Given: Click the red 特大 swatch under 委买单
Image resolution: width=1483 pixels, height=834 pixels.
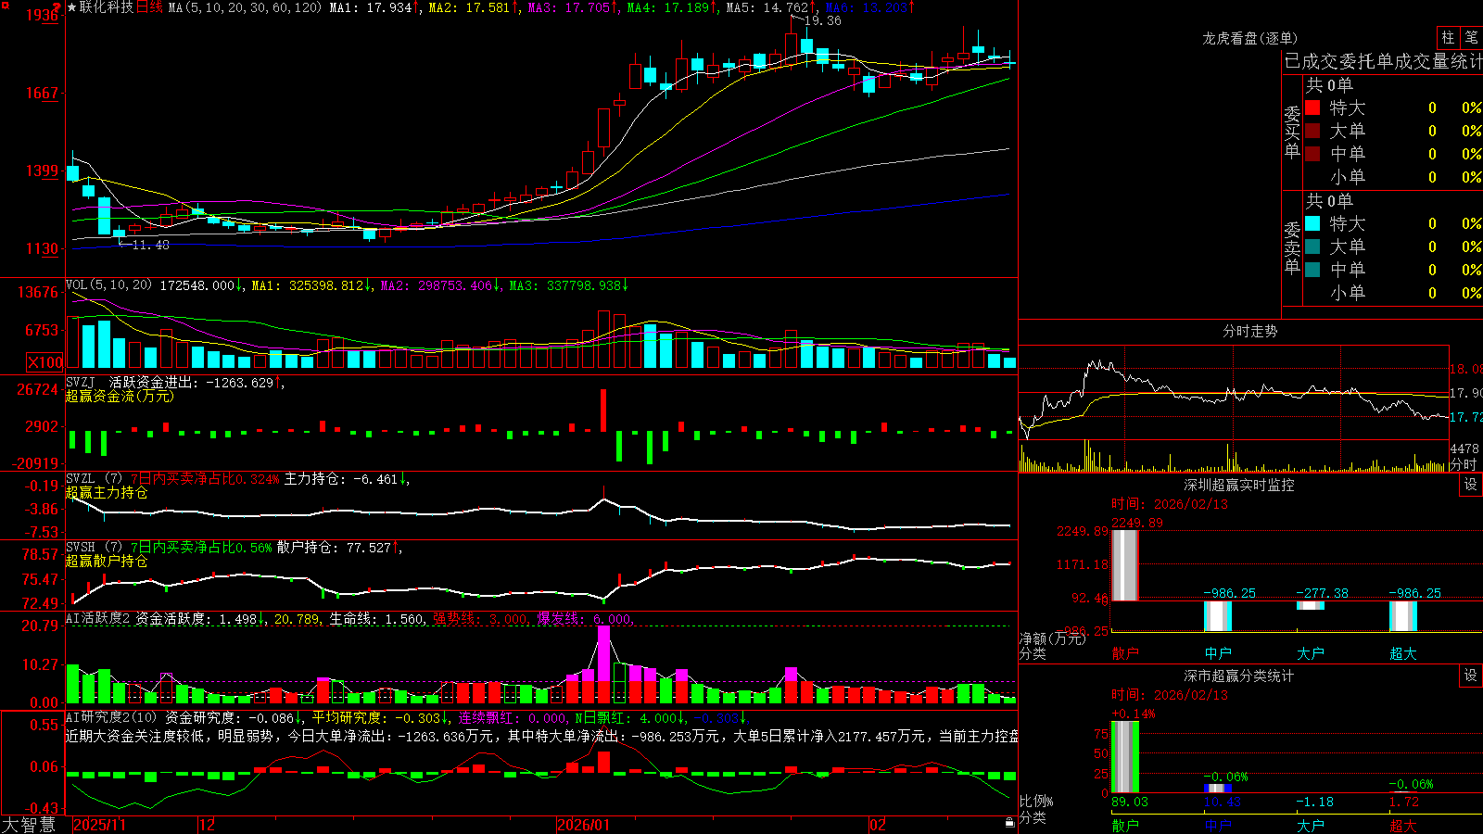Looking at the screenshot, I should coord(1312,107).
